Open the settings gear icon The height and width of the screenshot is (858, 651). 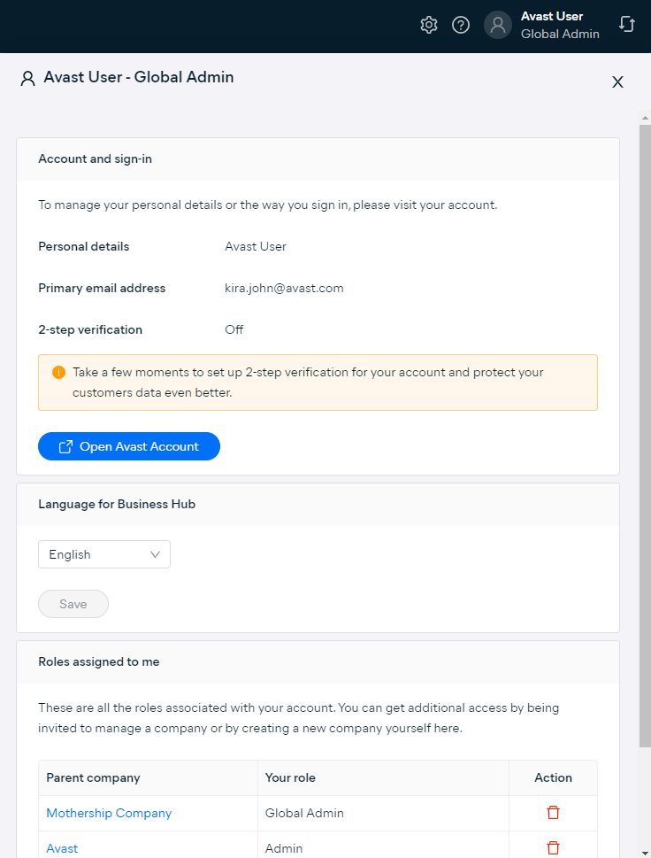point(428,25)
